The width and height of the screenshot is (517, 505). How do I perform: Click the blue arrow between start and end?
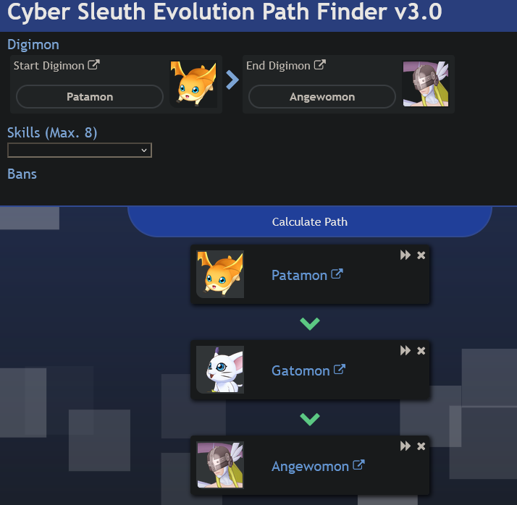point(232,80)
